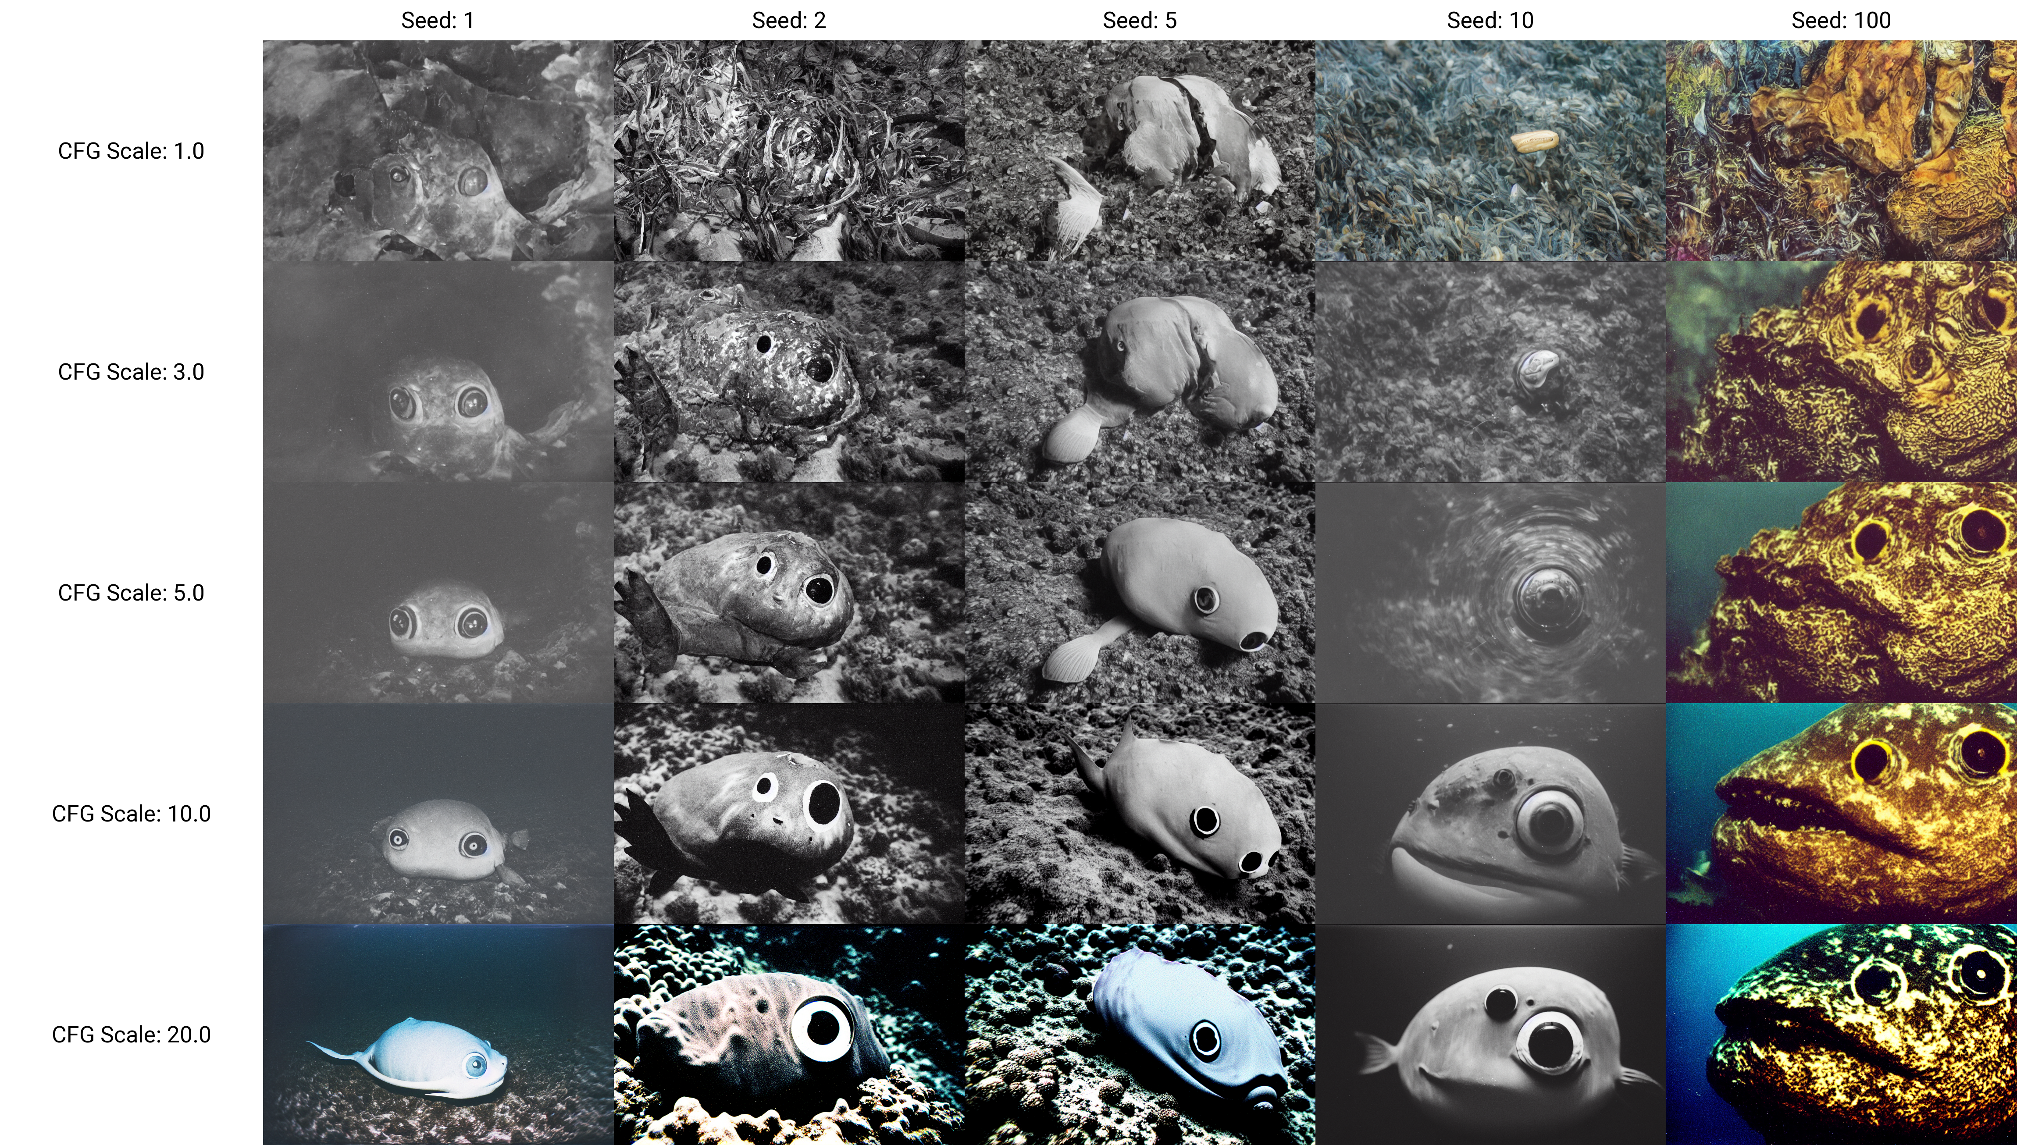The height and width of the screenshot is (1145, 2017).
Task: Click the "CFG Scale: 5.0" row label
Action: point(131,592)
